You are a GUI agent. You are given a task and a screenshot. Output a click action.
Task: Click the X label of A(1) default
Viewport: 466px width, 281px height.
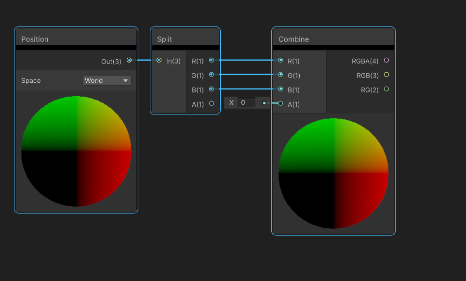[x=231, y=102]
